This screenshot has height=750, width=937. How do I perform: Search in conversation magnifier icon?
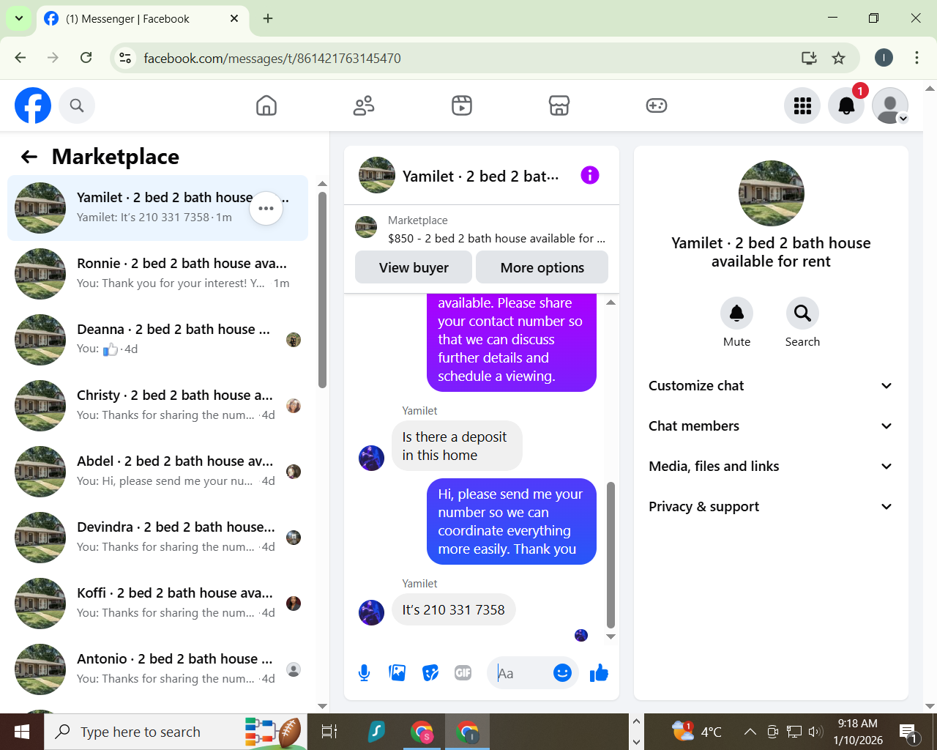click(x=802, y=313)
